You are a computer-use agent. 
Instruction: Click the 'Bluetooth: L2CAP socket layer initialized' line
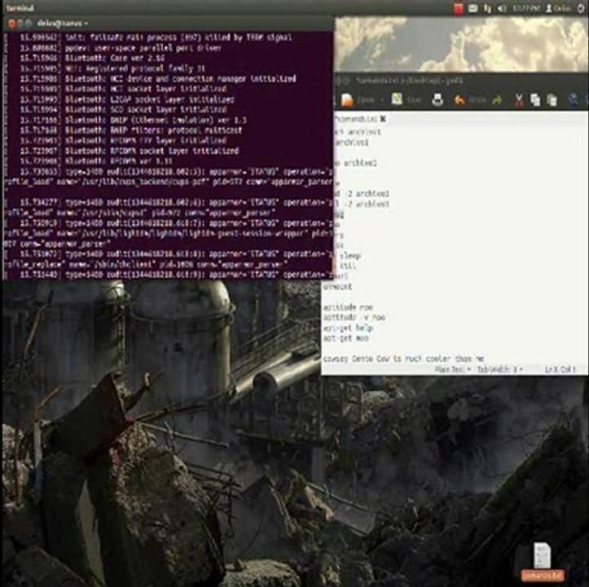(127, 99)
